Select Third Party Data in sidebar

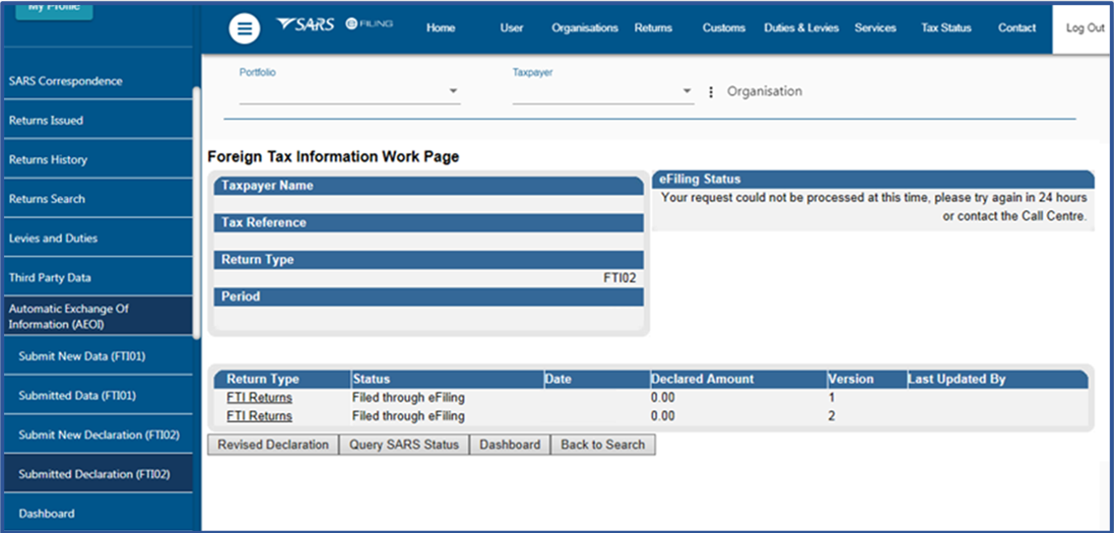point(49,278)
